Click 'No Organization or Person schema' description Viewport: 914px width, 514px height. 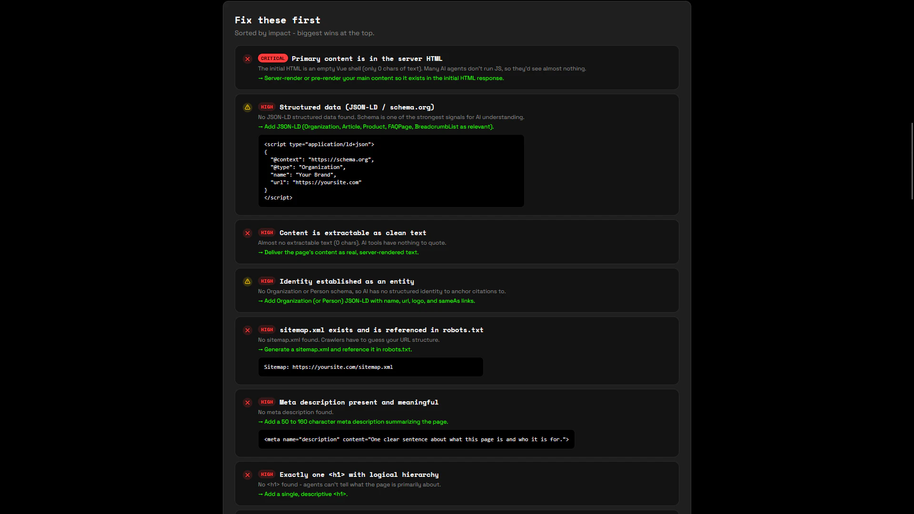click(382, 292)
